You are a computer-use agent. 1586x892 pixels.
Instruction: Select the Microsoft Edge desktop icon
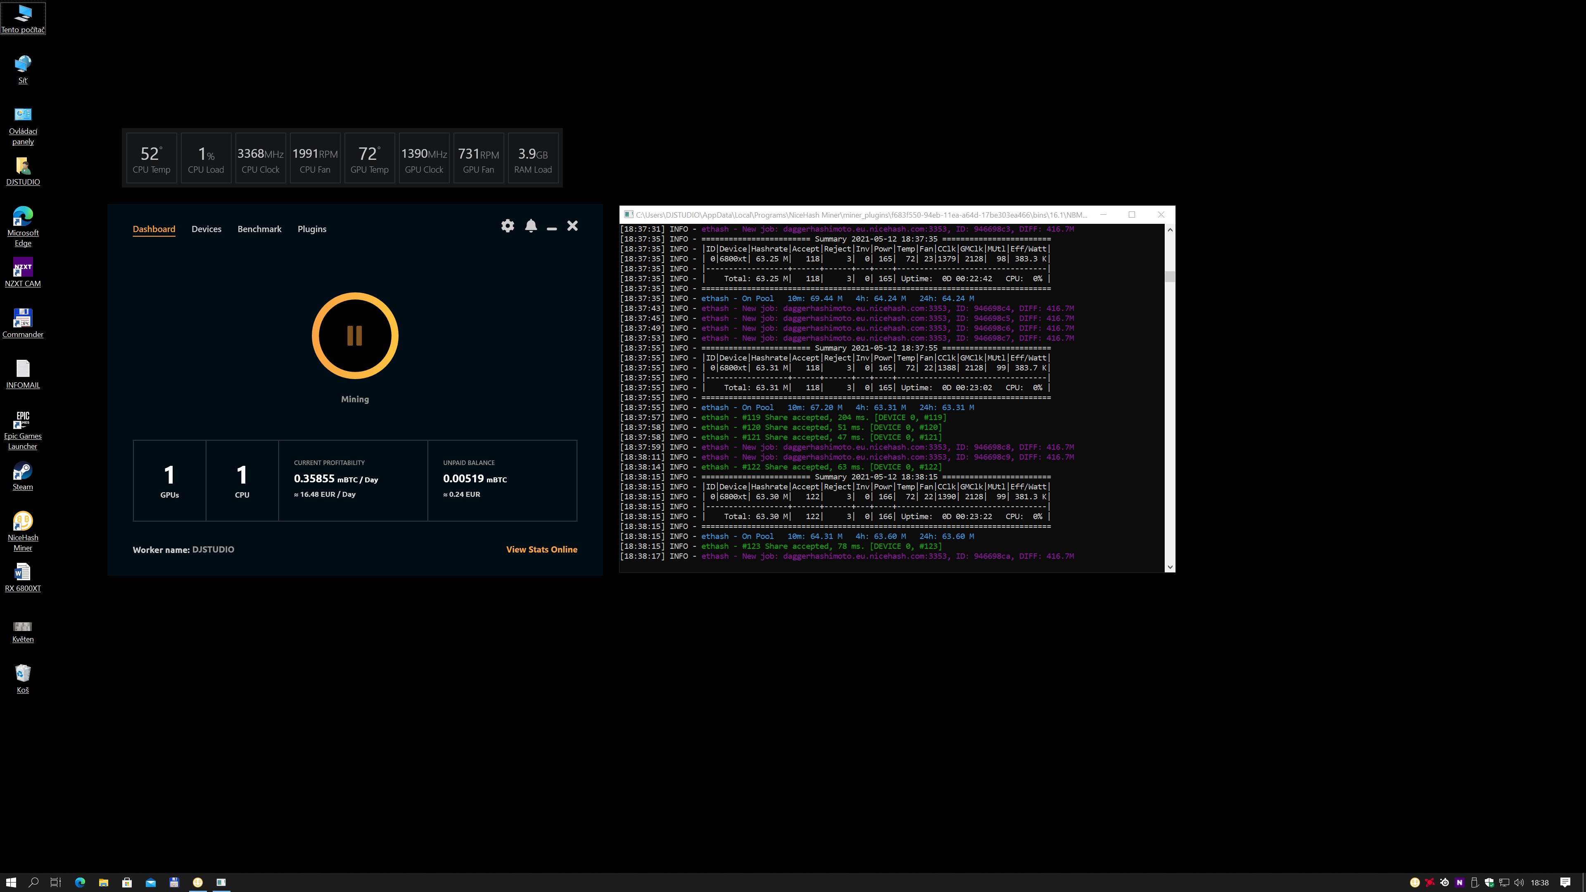(x=23, y=227)
